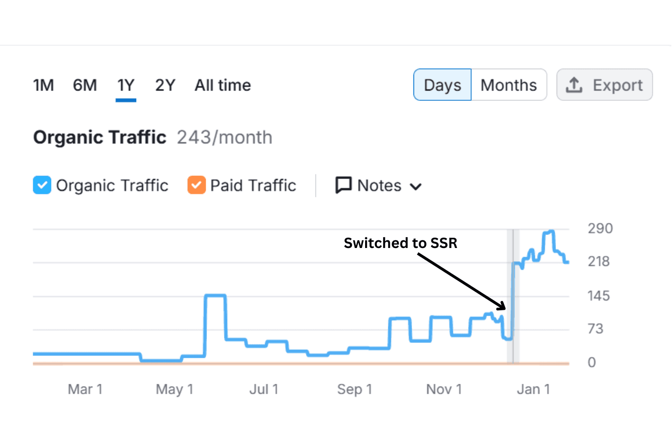Click the Organic Traffic heading

point(99,137)
